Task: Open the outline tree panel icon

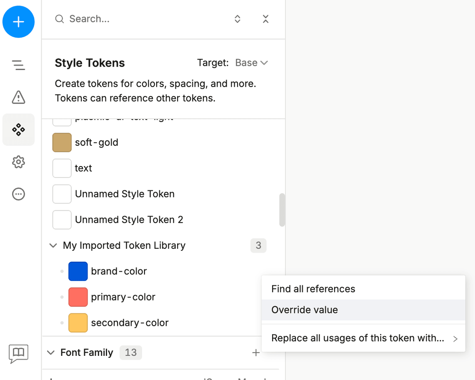Action: tap(18, 65)
